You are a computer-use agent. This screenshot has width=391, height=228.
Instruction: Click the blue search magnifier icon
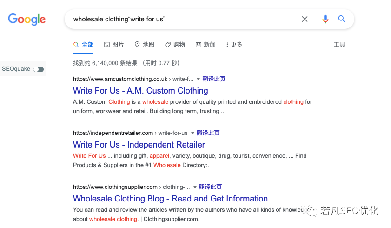click(342, 19)
